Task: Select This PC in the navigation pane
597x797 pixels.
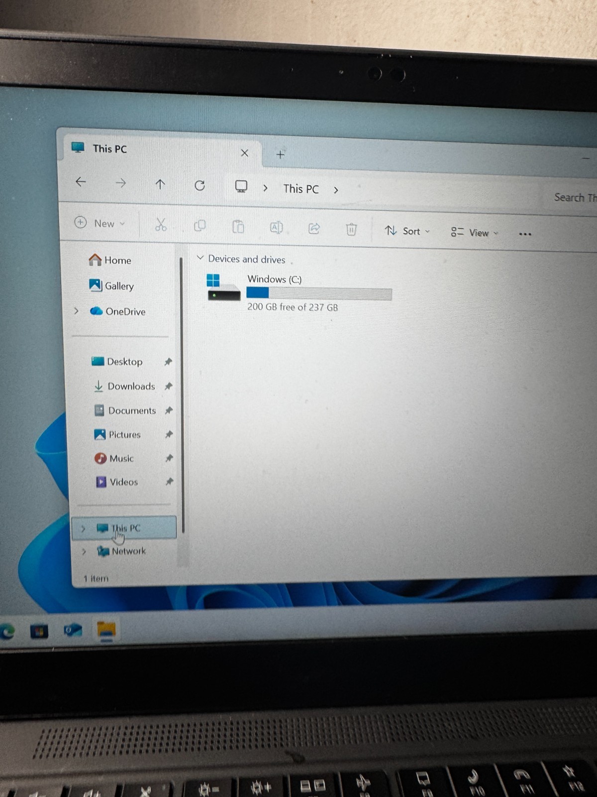Action: tap(124, 528)
